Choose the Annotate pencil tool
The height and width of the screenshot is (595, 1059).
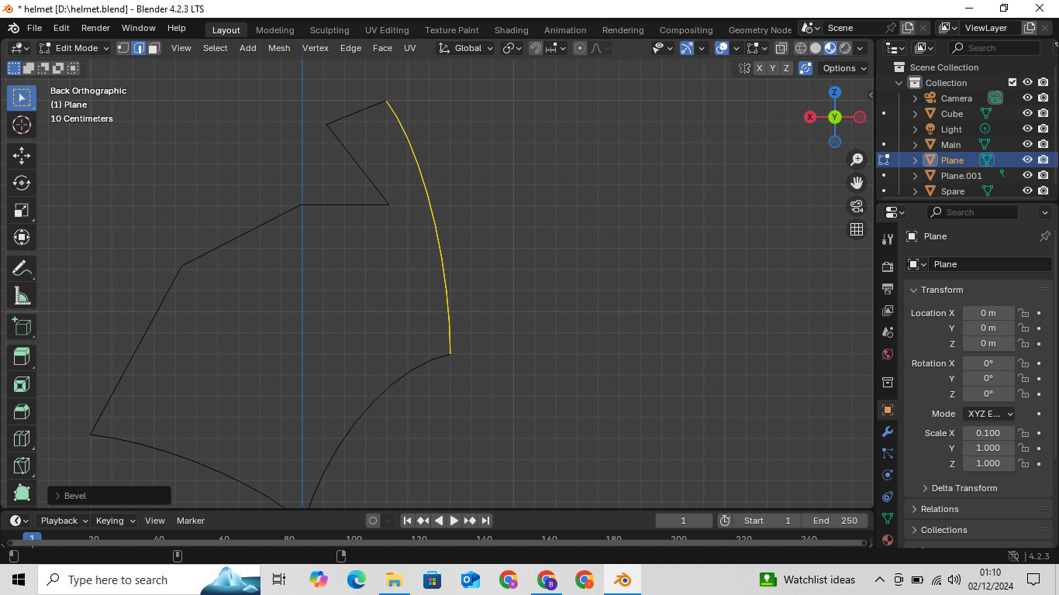[22, 268]
